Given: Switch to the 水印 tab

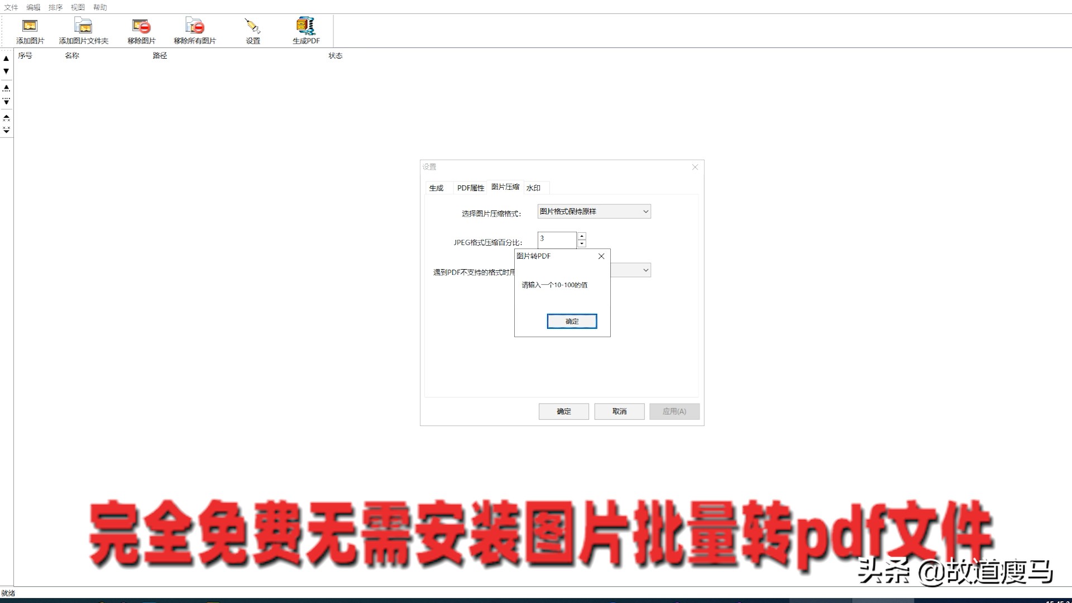Looking at the screenshot, I should [534, 187].
